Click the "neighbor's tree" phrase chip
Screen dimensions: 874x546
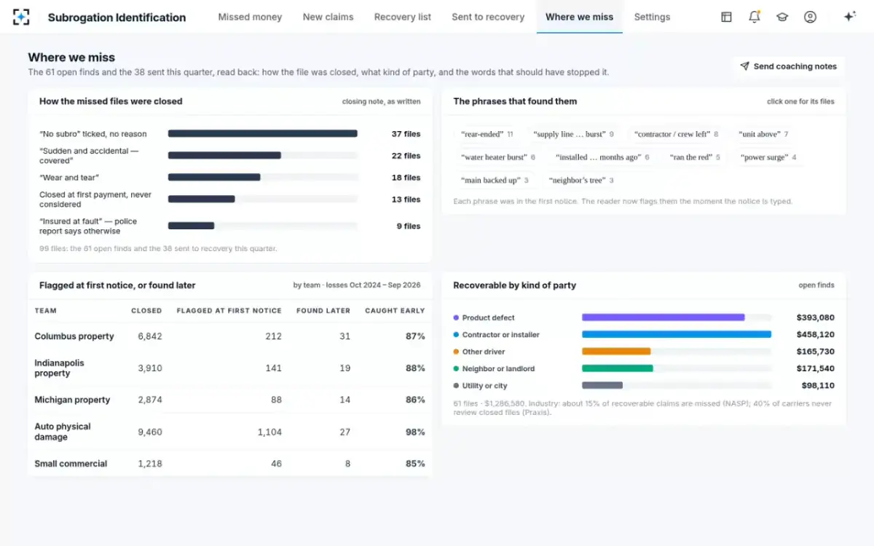click(581, 181)
